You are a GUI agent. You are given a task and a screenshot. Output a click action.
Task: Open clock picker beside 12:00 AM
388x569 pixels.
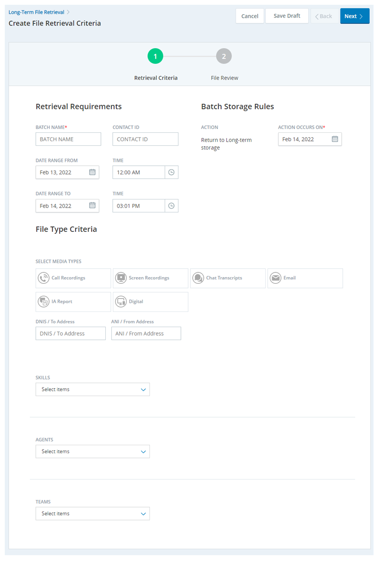coord(171,172)
